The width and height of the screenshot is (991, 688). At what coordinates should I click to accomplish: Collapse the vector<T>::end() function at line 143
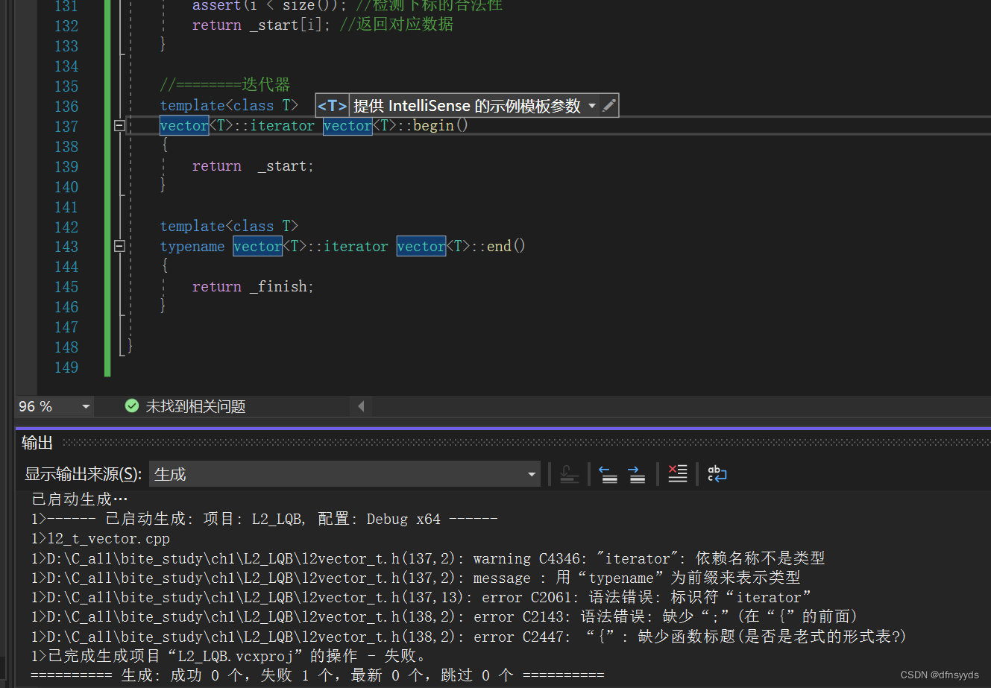point(119,246)
